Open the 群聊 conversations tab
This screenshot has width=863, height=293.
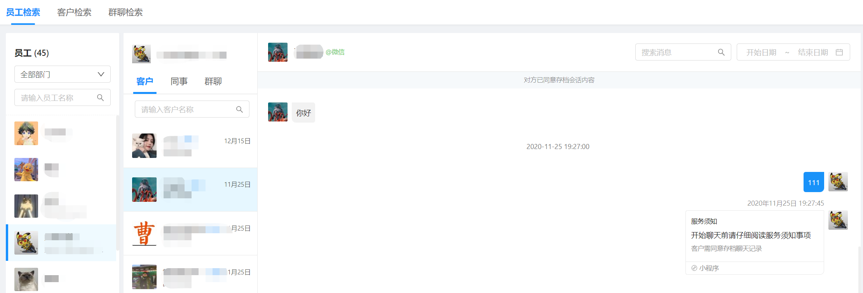point(213,81)
